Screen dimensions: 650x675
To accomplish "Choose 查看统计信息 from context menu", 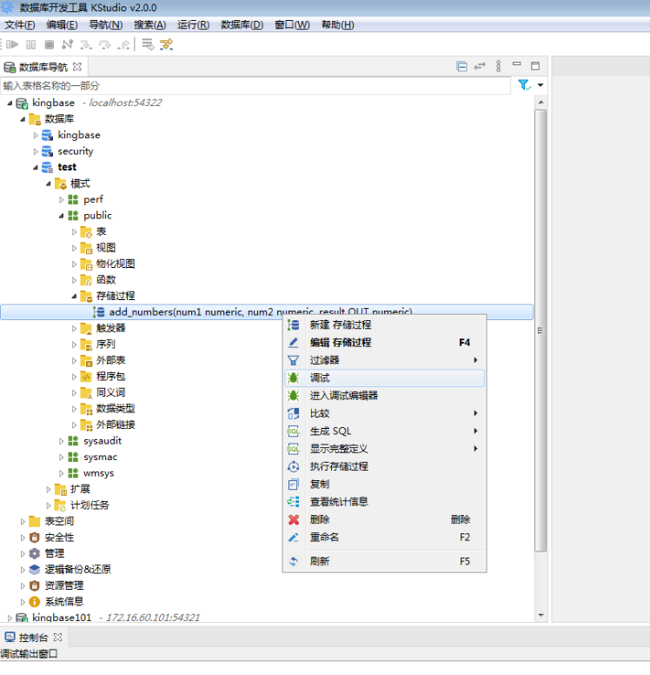I will (x=384, y=502).
